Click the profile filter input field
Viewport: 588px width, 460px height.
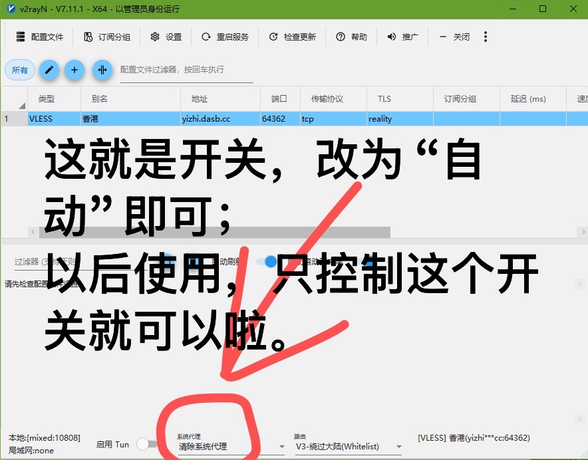coord(186,70)
